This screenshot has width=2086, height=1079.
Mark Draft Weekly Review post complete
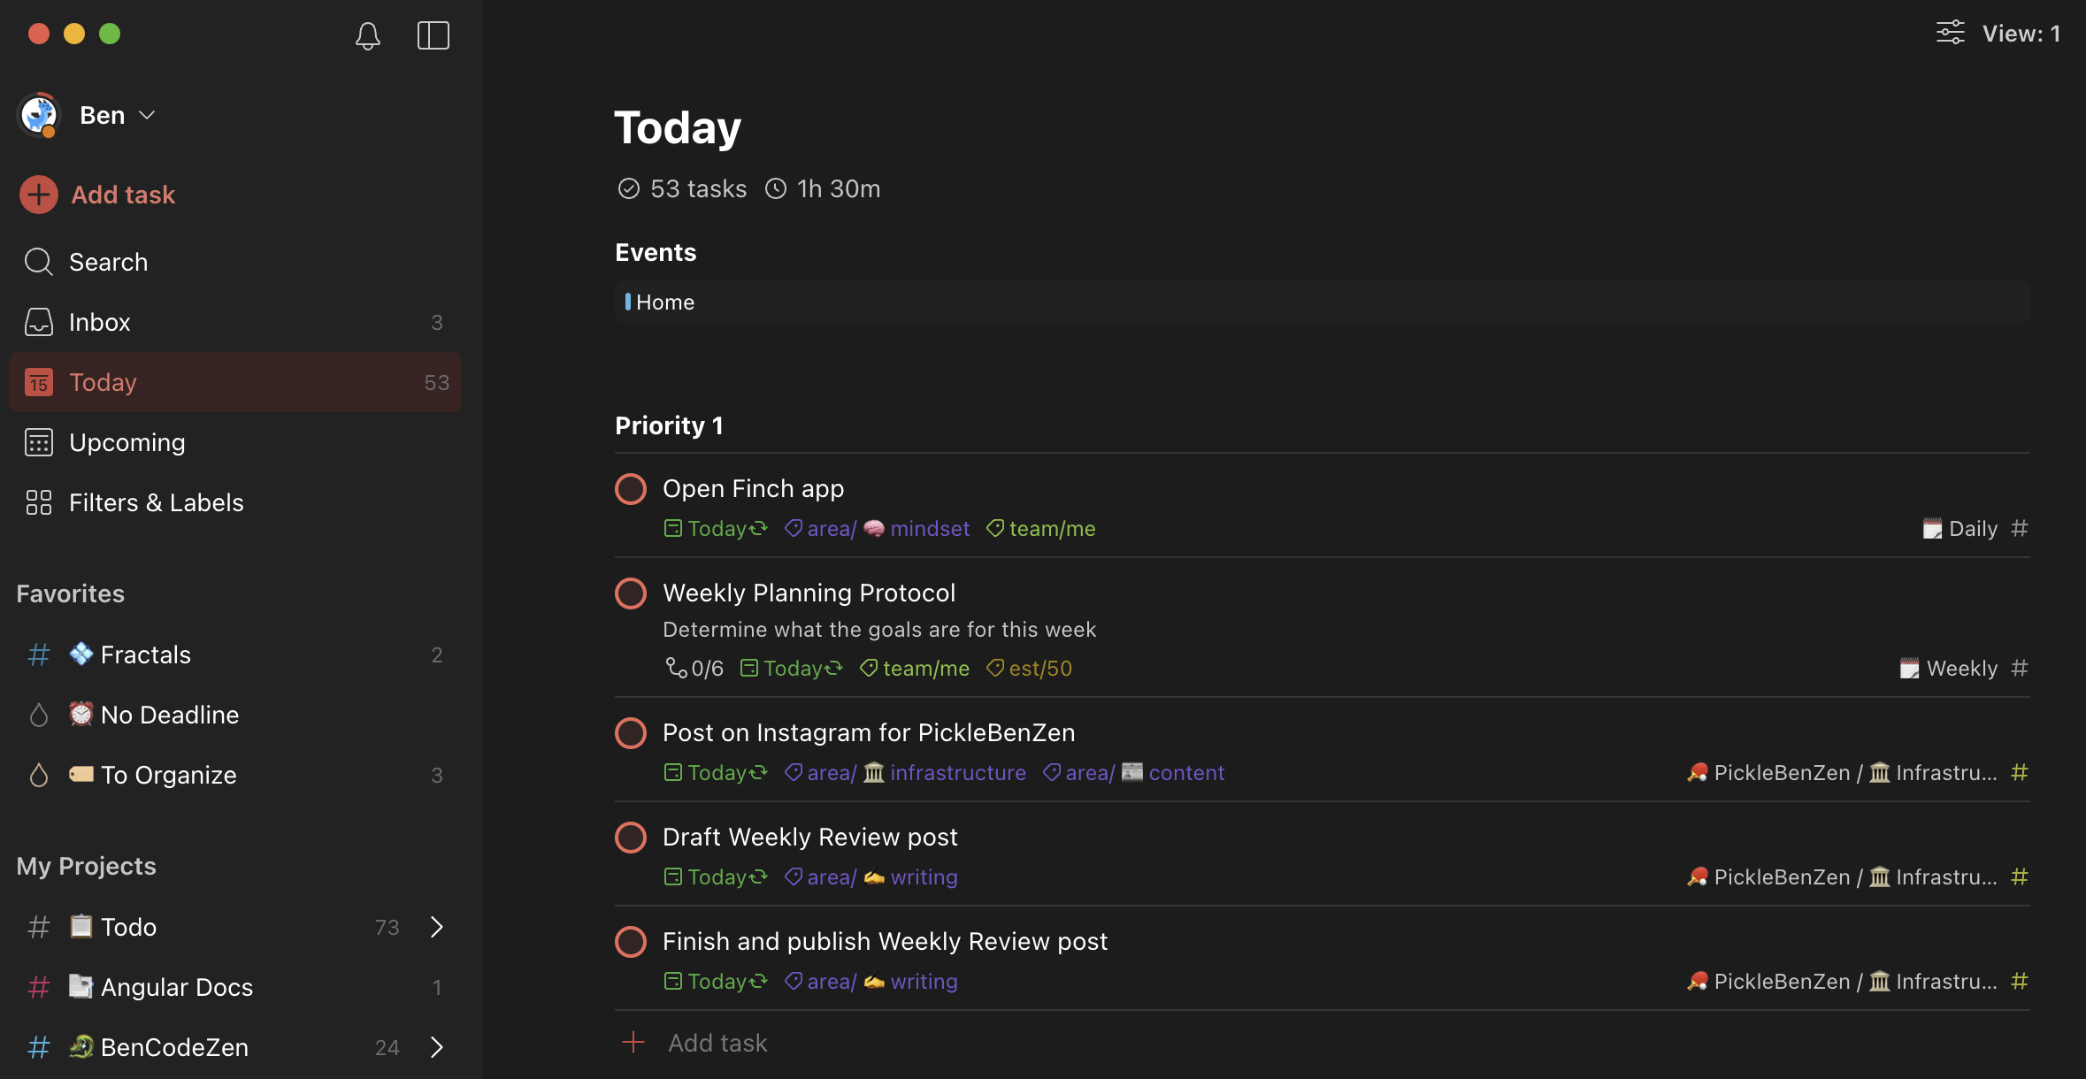pyautogui.click(x=631, y=837)
